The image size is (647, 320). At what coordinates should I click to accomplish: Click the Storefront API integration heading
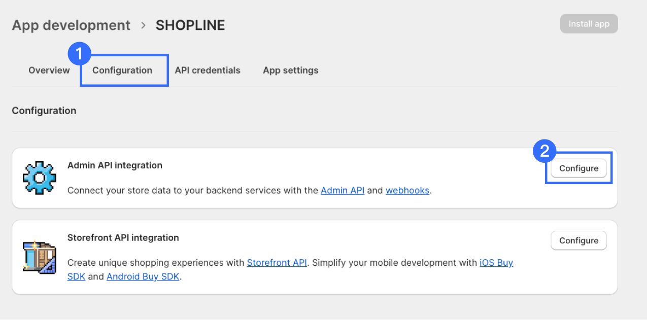pos(123,237)
